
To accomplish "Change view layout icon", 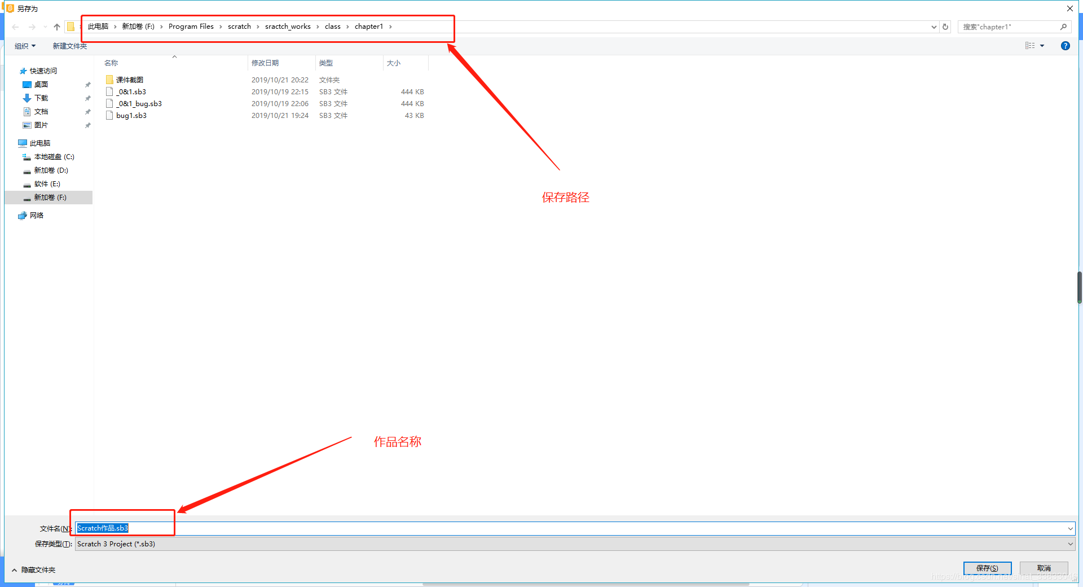I will click(x=1030, y=46).
